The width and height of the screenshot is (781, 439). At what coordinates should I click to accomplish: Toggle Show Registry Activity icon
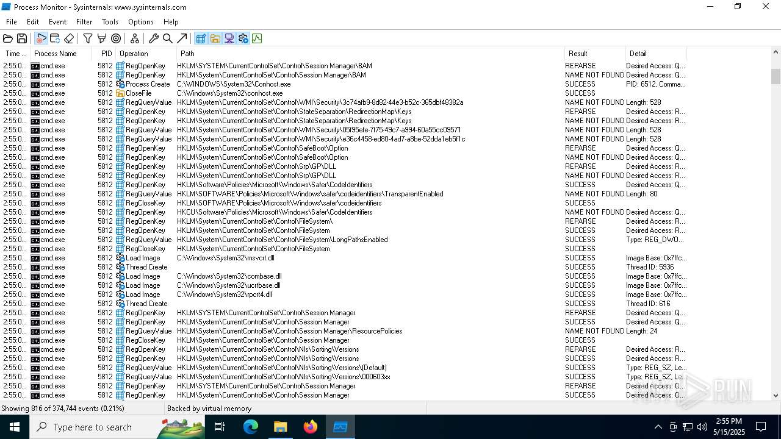(201, 38)
